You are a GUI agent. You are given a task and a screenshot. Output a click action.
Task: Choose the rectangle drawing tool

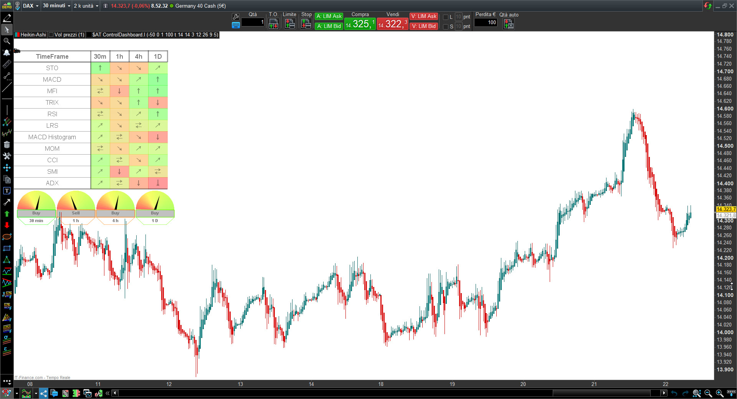pyautogui.click(x=7, y=248)
